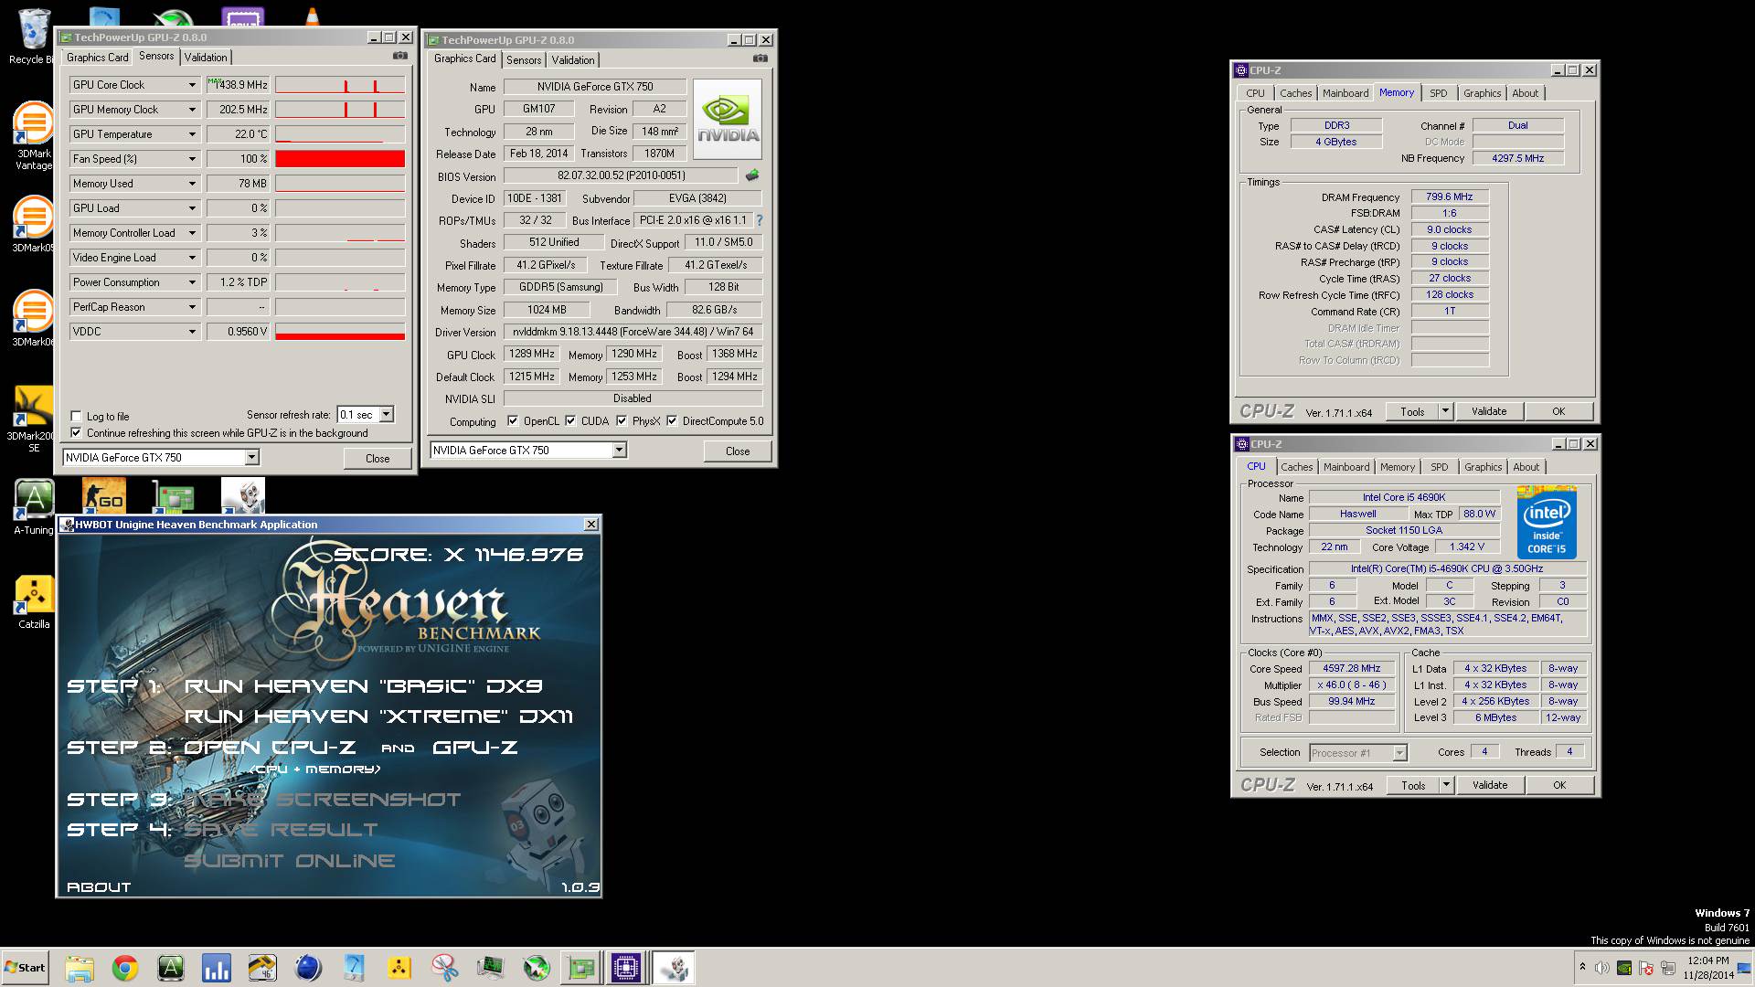Switch to Validation tab in GPU-Z Sensors window
Viewport: 1755px width, 987px height.
(x=206, y=57)
